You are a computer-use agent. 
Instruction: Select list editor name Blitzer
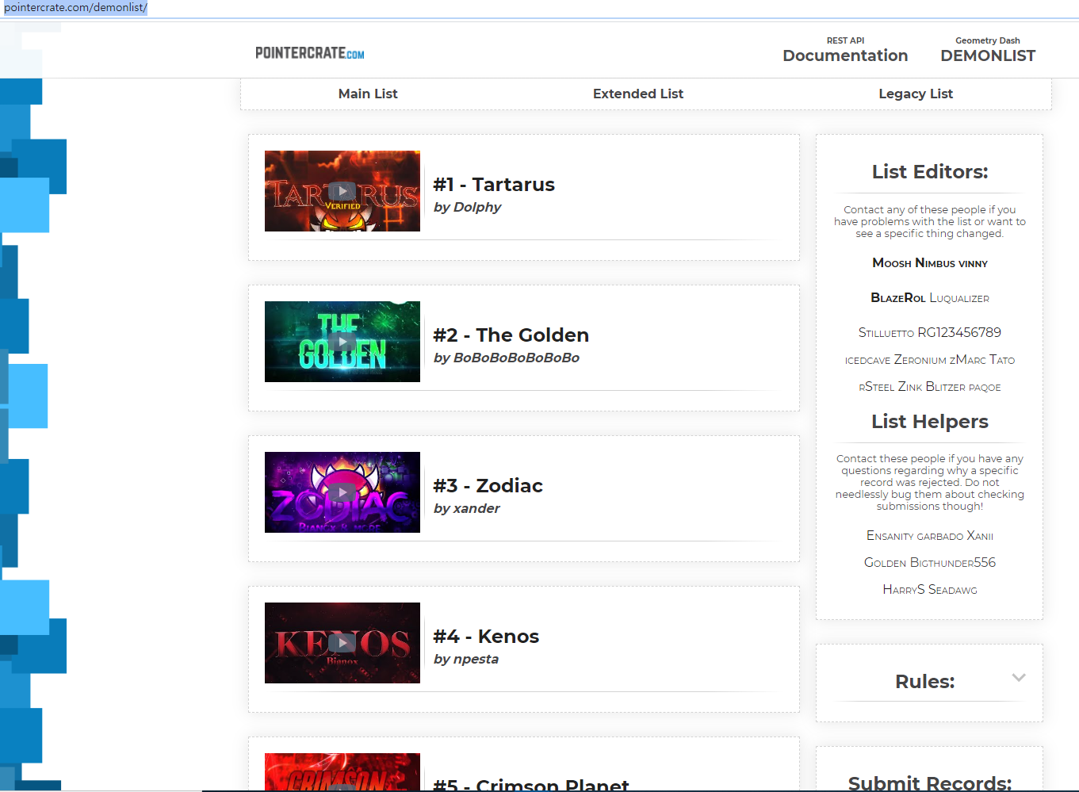click(x=946, y=387)
